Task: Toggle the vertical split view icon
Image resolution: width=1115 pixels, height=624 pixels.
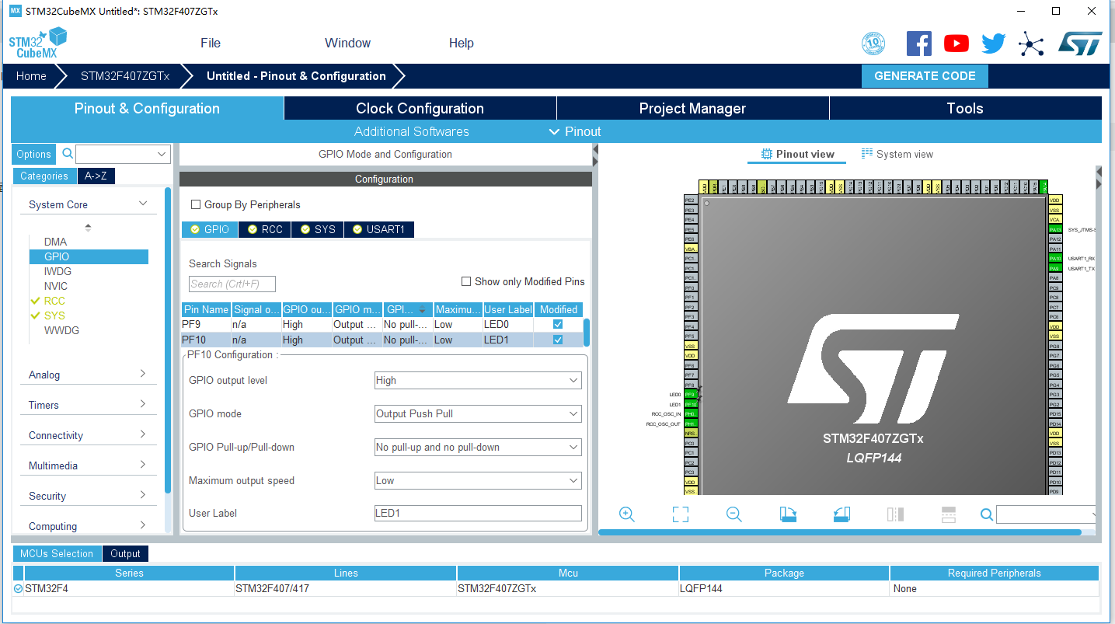Action: (895, 514)
